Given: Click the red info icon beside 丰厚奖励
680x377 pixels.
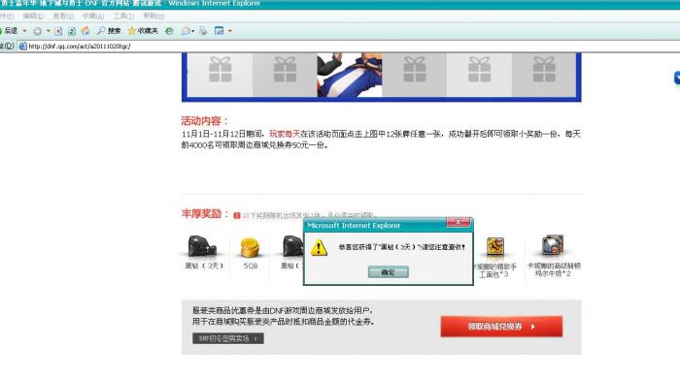Looking at the screenshot, I should (237, 215).
